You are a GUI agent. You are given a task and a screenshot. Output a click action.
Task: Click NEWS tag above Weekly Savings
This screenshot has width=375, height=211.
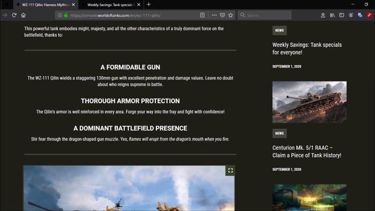[279, 30]
